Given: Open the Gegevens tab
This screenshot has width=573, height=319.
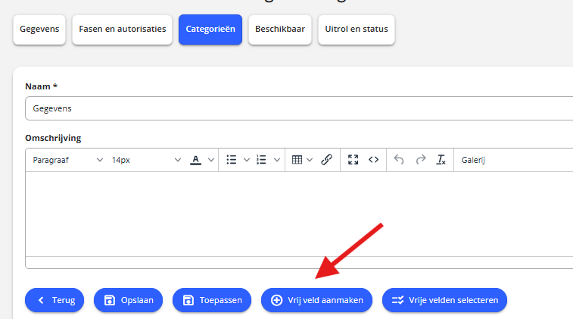Looking at the screenshot, I should (x=39, y=30).
